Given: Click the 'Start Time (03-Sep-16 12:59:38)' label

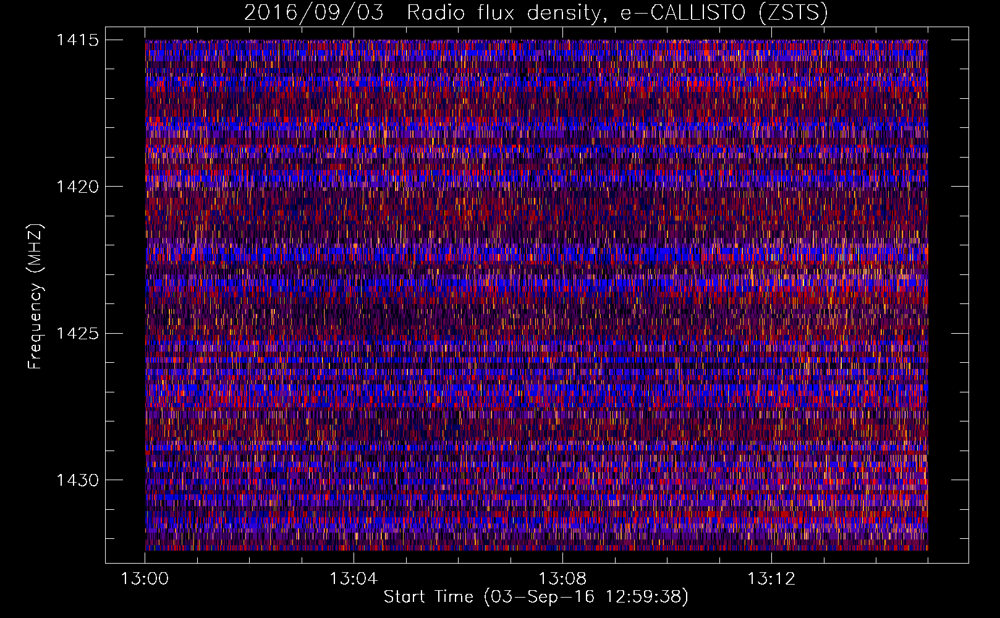Looking at the screenshot, I should coord(536,597).
